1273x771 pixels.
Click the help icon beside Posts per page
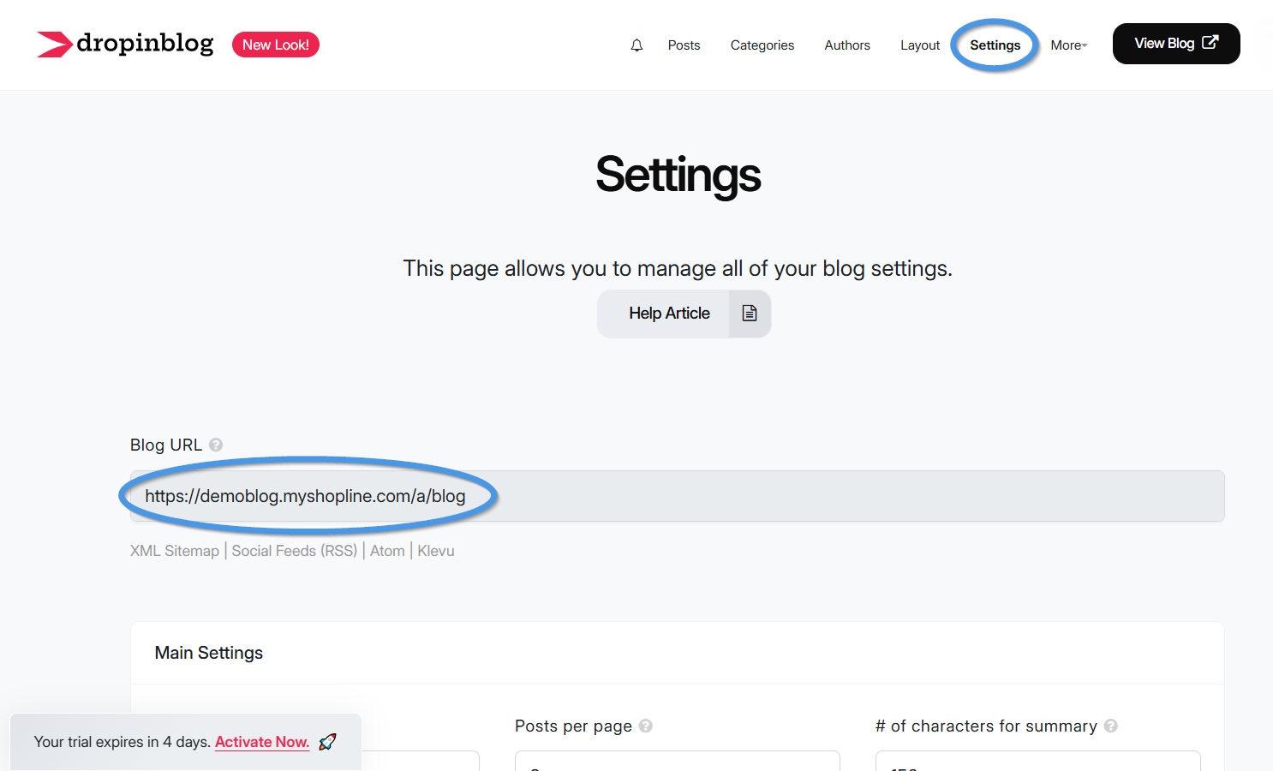click(646, 726)
